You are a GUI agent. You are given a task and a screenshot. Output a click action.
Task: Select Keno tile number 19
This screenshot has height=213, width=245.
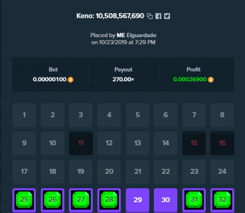pyautogui.click(x=81, y=171)
